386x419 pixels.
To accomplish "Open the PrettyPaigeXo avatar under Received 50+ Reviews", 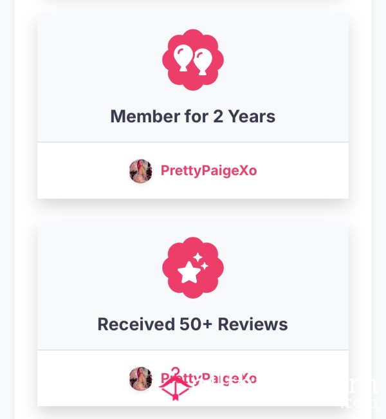I will [141, 378].
